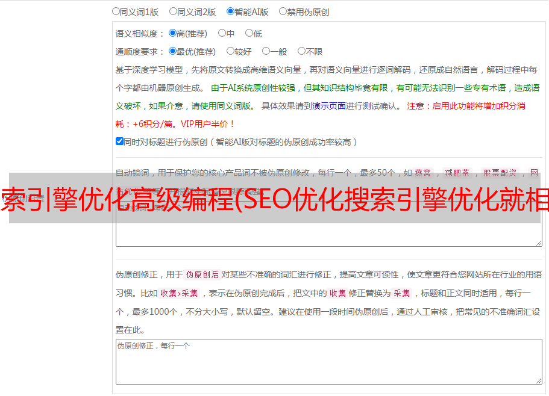The width and height of the screenshot is (549, 396).
Task: Click the red VIP用户半价 notice text
Action: 207,124
